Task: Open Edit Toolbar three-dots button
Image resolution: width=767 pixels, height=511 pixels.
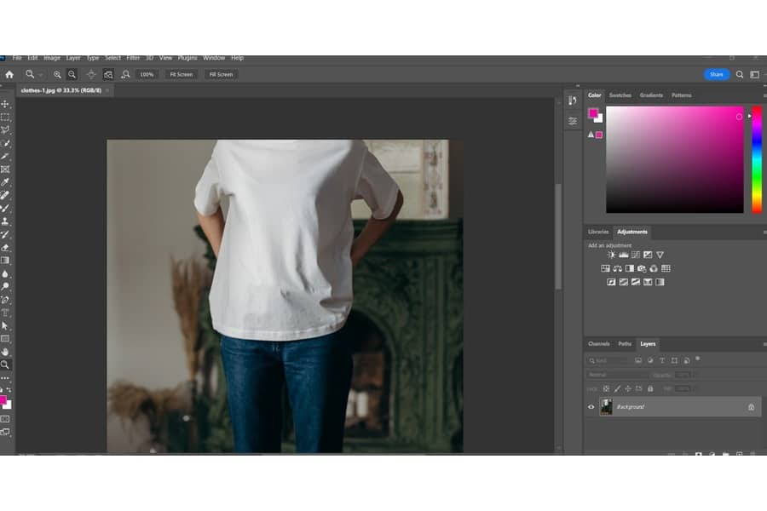Action: (5, 378)
